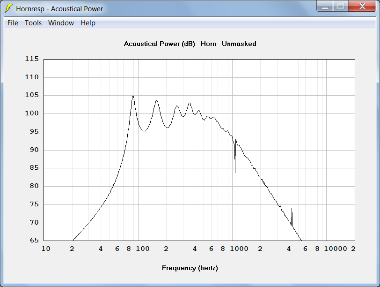Click the window title 'Hornresp - Acoustical Power'

point(59,9)
